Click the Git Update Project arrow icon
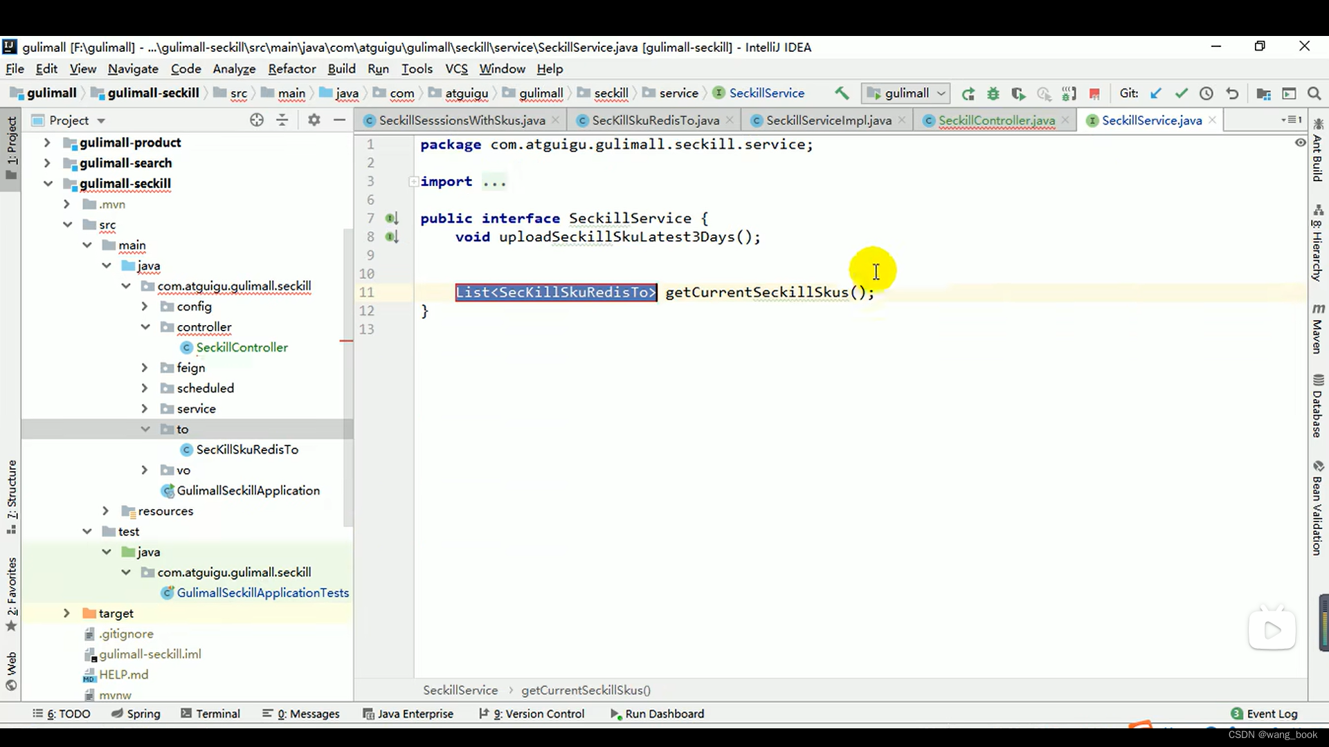 tap(1155, 93)
